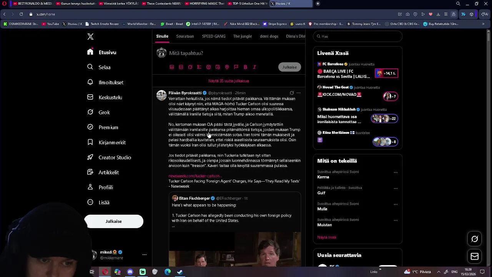
Task: Open the X logo home link
Action: [90, 37]
